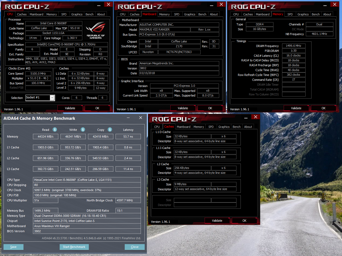Viewport: 342px width, 256px height.
Task: Click the DRAM Frequency 1499.6 MHz value
Action: [x=294, y=46]
